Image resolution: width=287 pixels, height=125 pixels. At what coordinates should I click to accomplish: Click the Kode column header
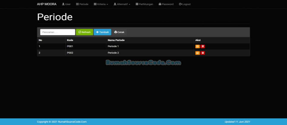tap(70, 40)
